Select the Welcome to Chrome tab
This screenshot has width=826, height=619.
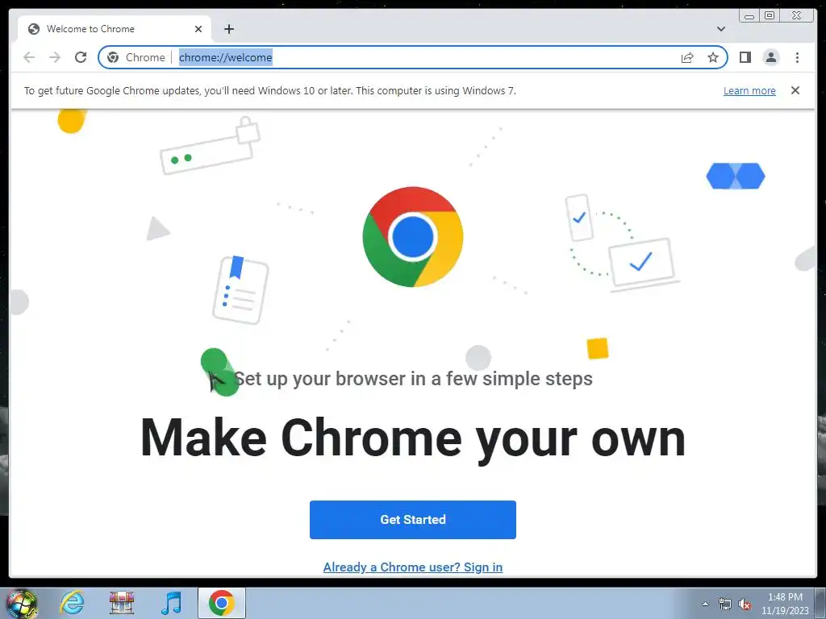click(x=113, y=29)
